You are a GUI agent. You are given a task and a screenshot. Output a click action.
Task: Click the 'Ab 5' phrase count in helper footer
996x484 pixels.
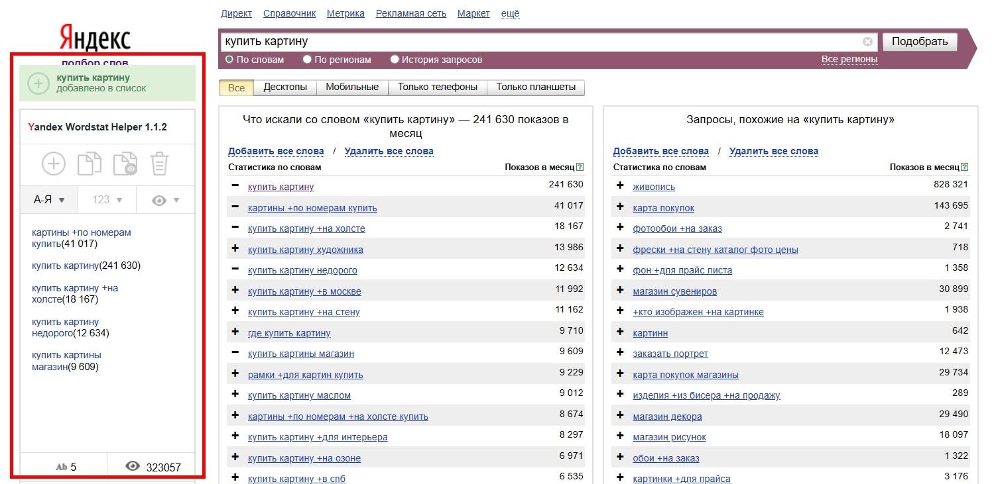(66, 467)
